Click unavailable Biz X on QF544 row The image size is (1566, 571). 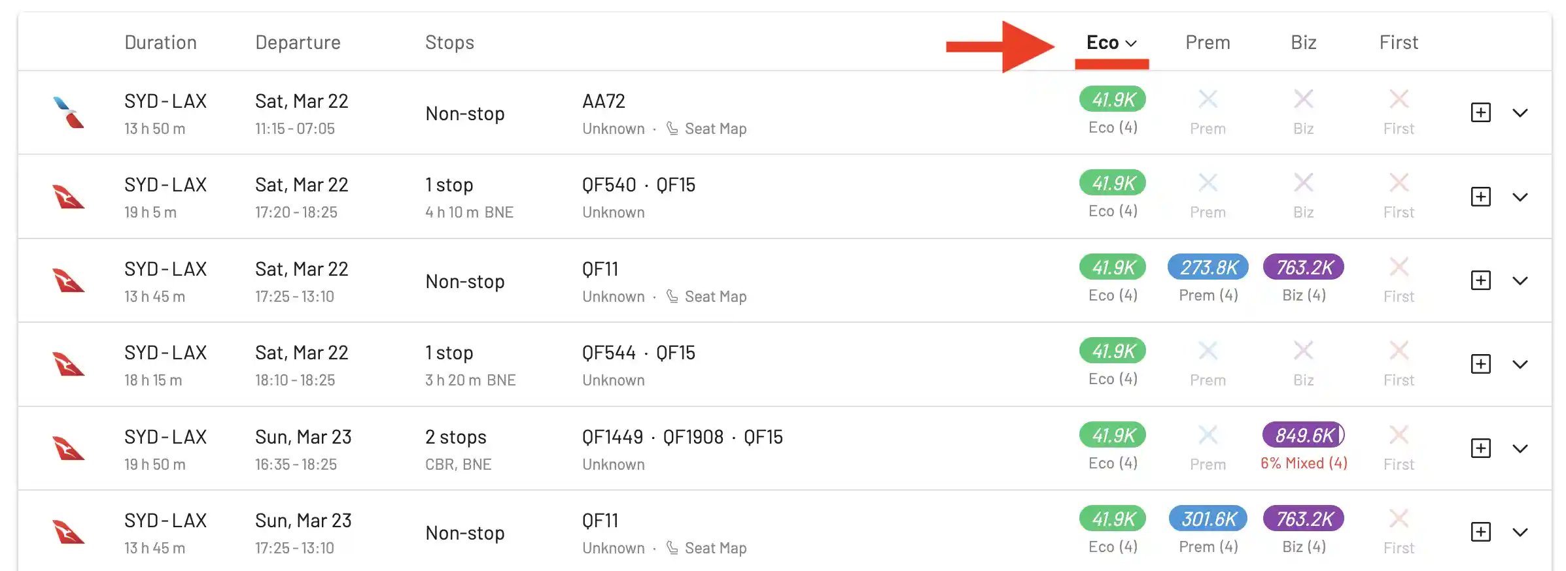pos(1303,351)
